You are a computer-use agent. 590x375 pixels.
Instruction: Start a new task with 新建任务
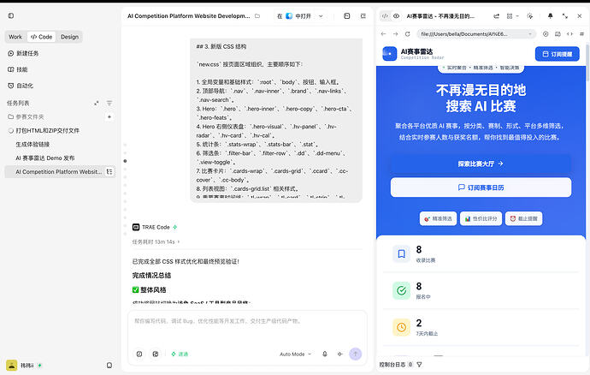23,54
